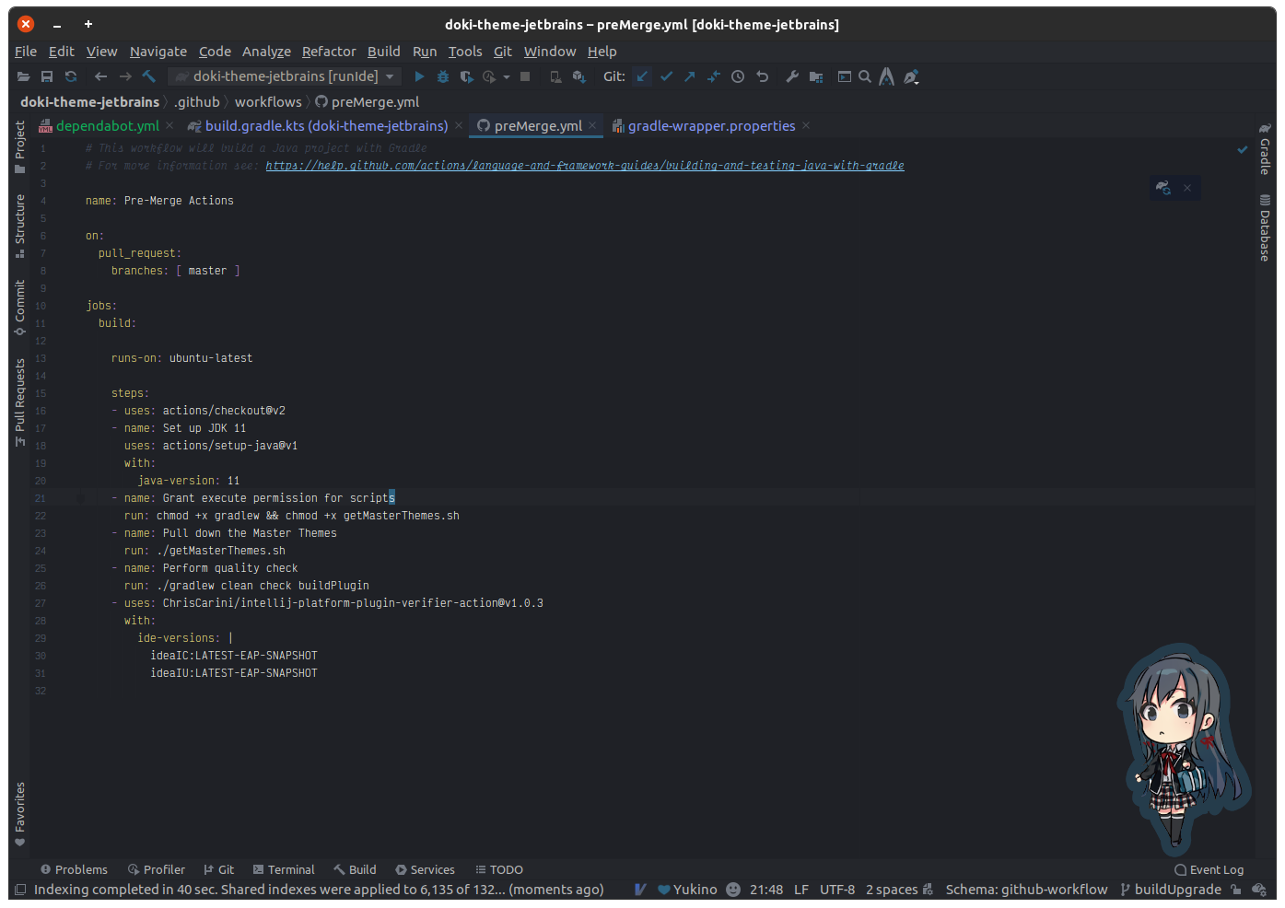Open the Problems tool window
The height and width of the screenshot is (908, 1285).
pos(74,869)
